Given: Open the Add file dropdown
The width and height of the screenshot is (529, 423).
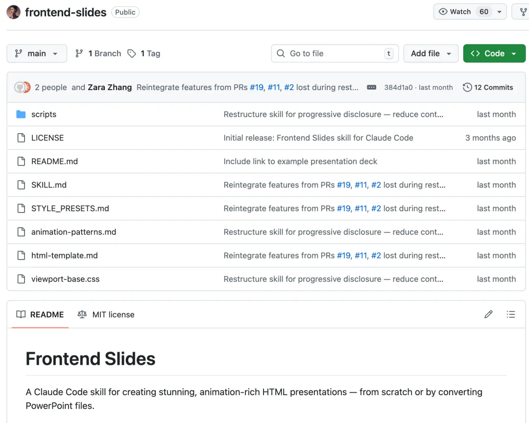Looking at the screenshot, I should click(x=431, y=54).
